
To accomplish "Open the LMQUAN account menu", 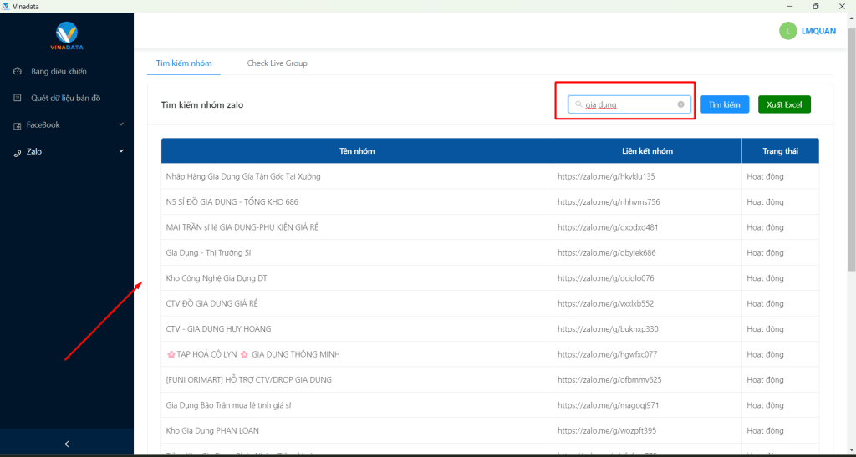I will tap(818, 31).
